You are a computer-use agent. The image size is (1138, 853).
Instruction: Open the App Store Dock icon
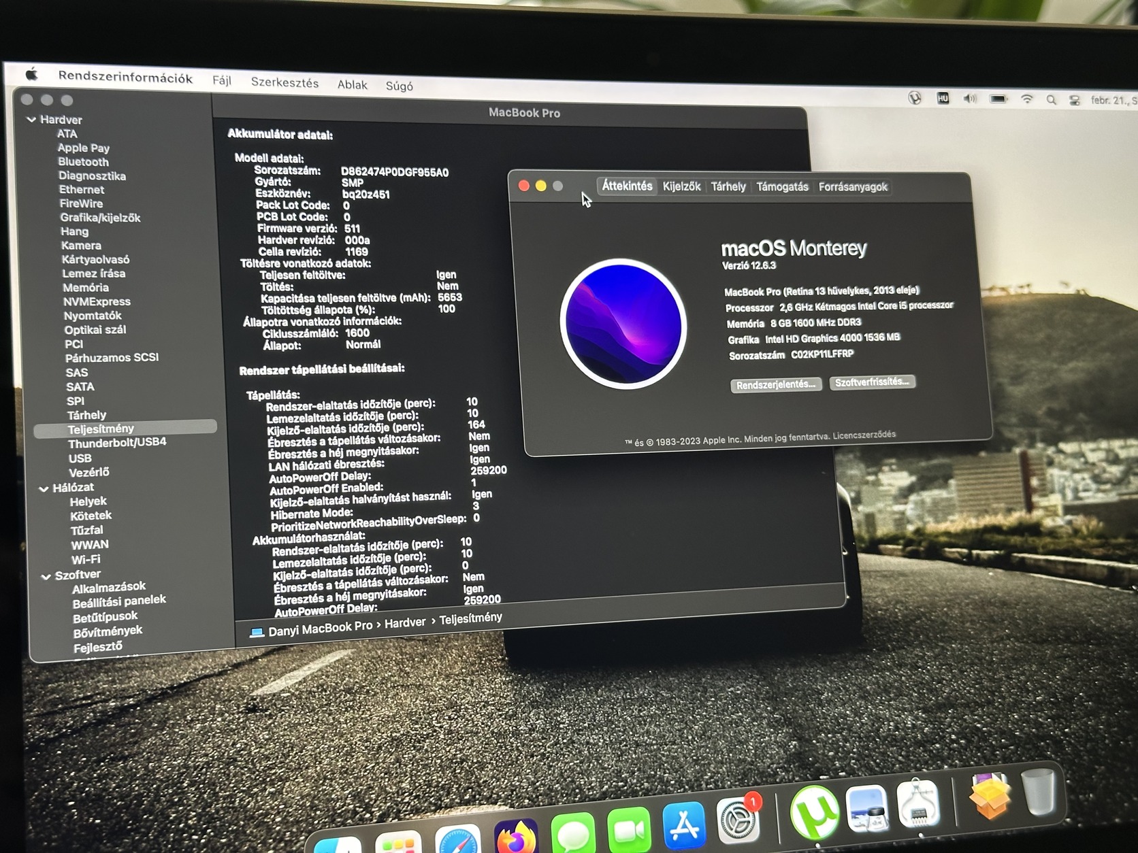point(684,824)
